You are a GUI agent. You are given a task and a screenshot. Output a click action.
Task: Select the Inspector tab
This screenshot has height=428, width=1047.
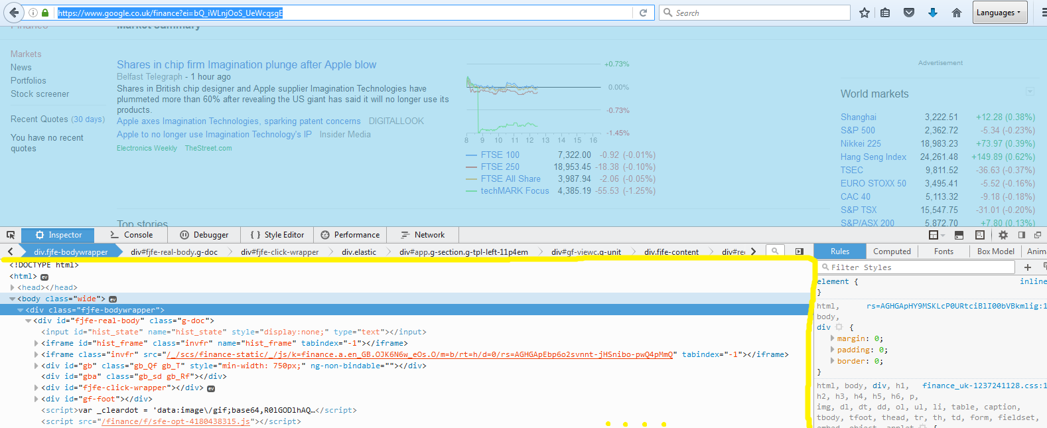58,235
